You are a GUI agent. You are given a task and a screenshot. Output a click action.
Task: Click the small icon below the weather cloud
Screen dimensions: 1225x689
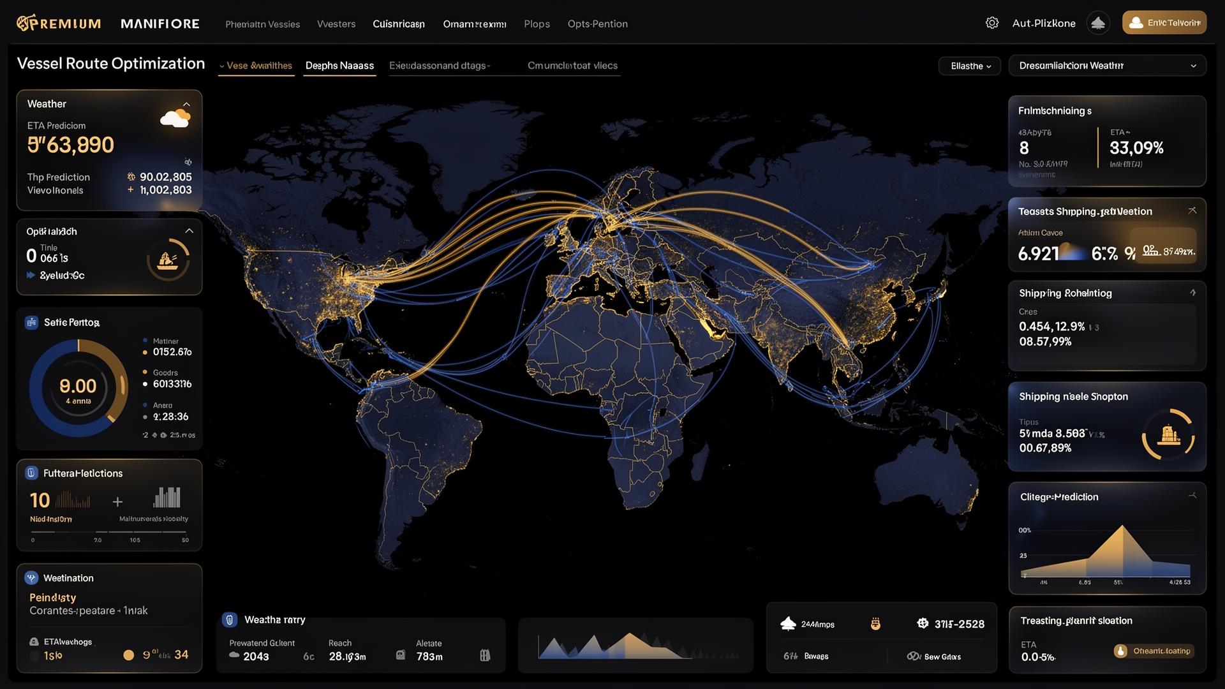click(188, 162)
